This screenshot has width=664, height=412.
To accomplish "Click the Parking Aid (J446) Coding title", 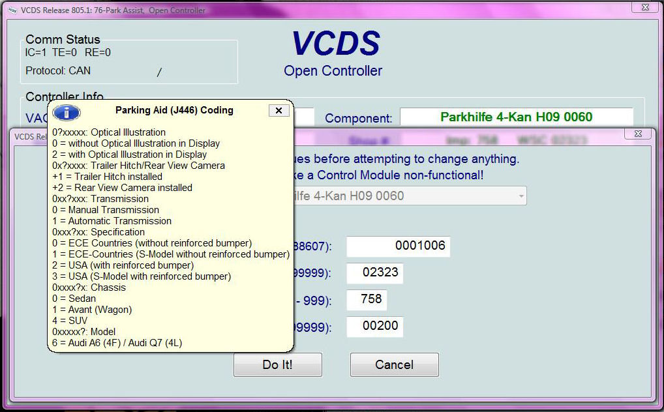I will click(174, 110).
